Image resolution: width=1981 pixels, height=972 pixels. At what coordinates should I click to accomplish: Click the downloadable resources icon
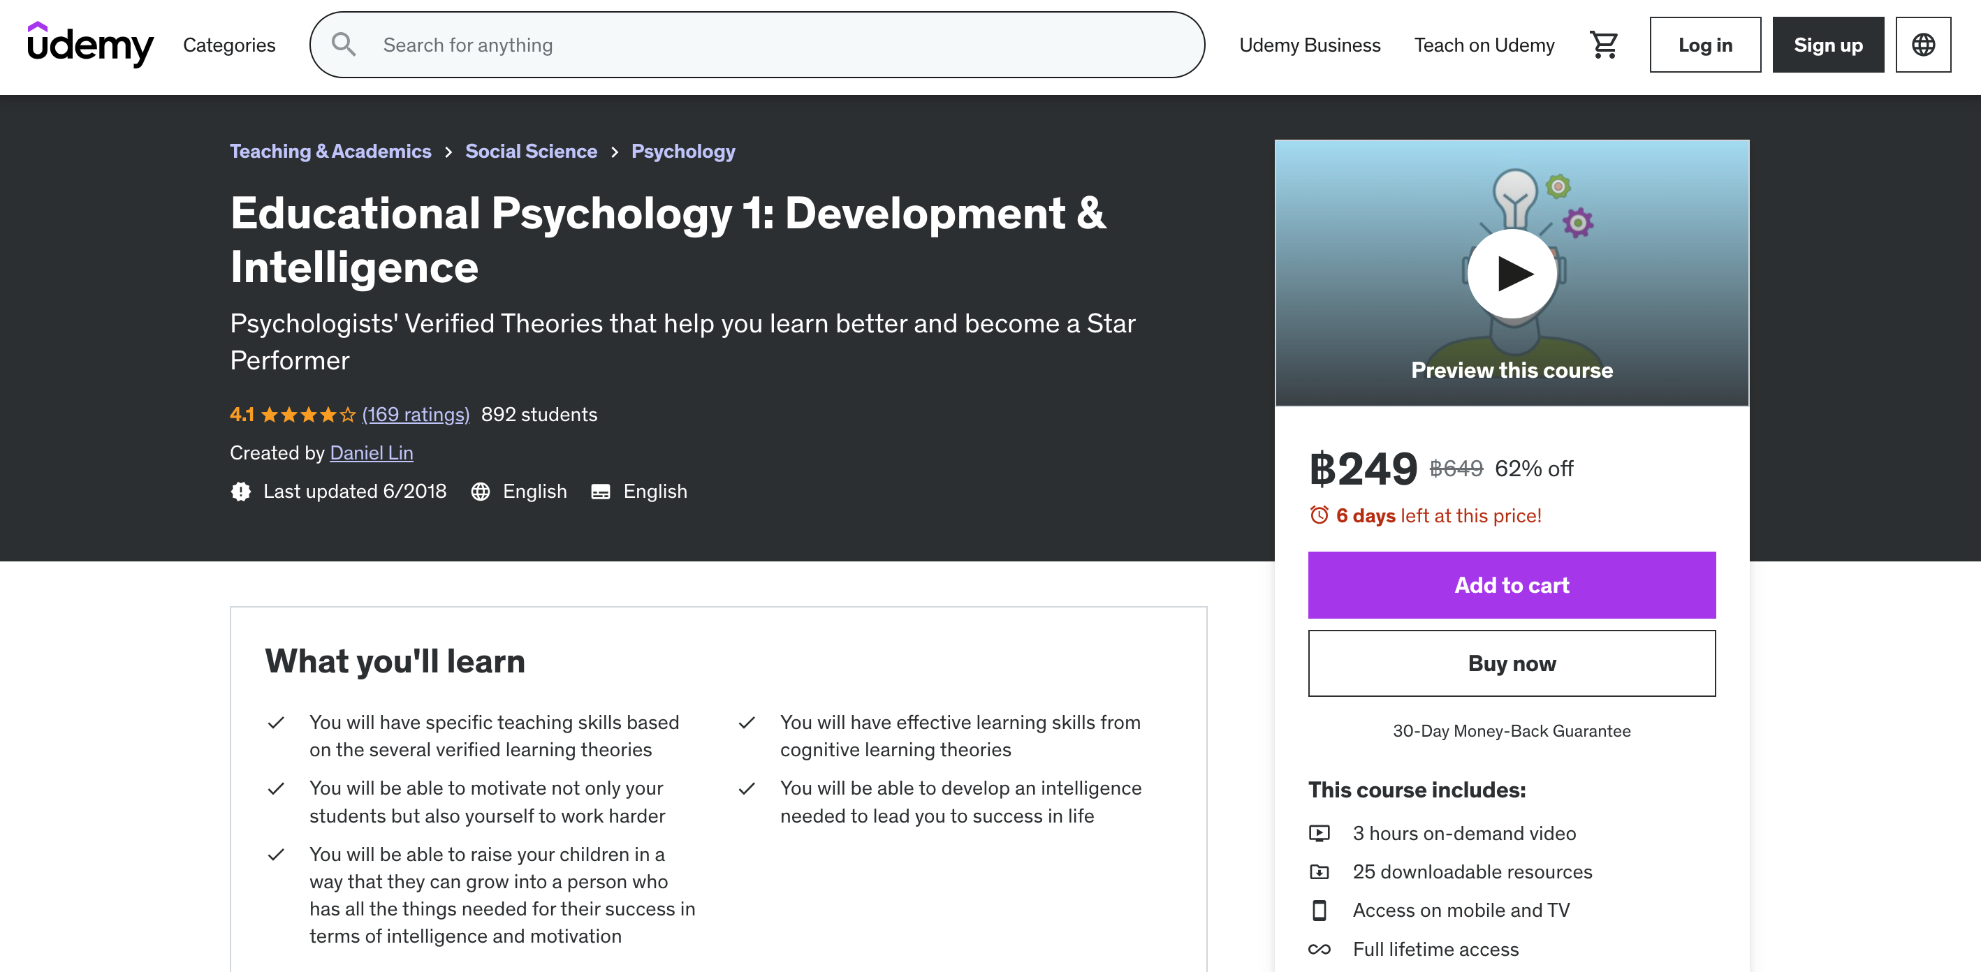point(1319,872)
